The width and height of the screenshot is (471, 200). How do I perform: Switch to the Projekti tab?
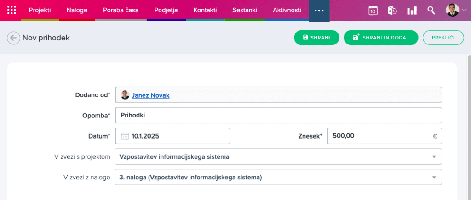(x=40, y=10)
